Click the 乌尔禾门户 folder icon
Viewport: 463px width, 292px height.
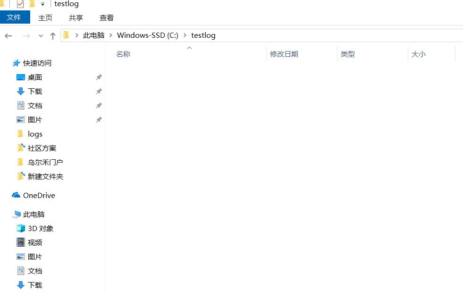tap(20, 162)
